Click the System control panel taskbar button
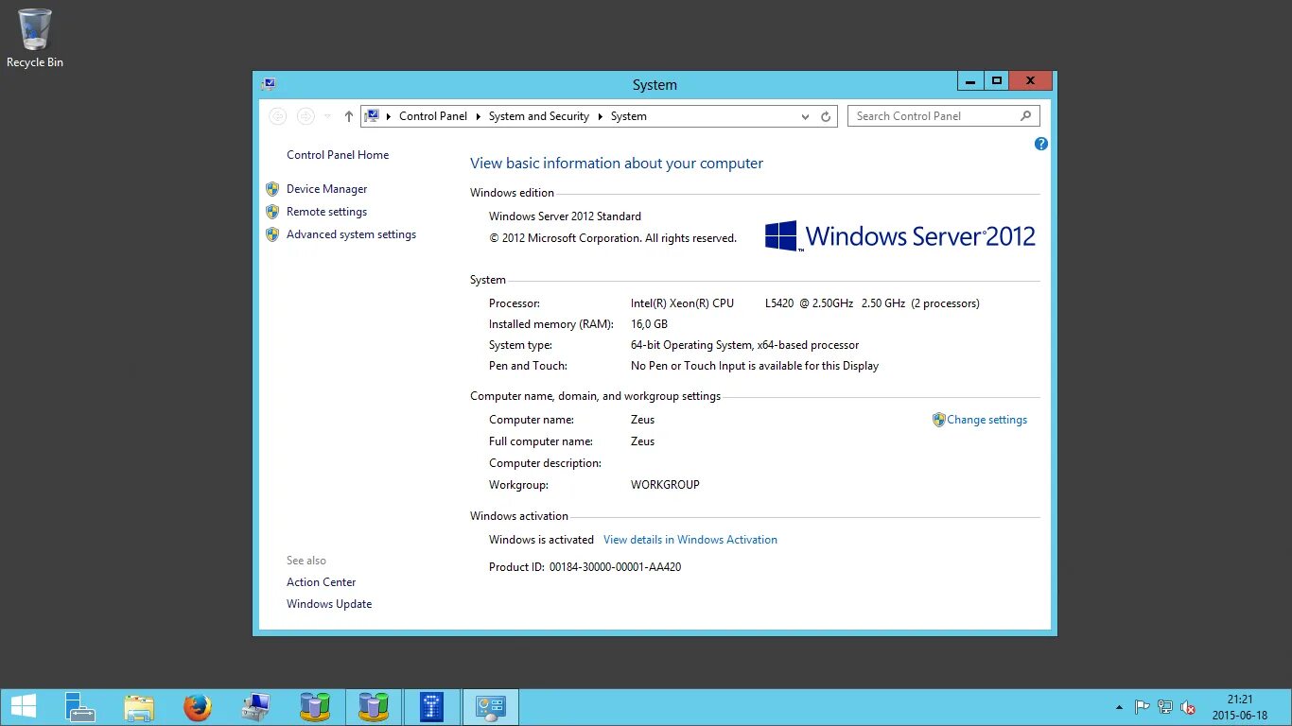 point(490,706)
